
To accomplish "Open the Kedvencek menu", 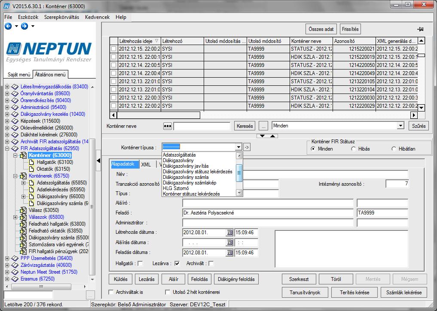I will click(x=97, y=17).
